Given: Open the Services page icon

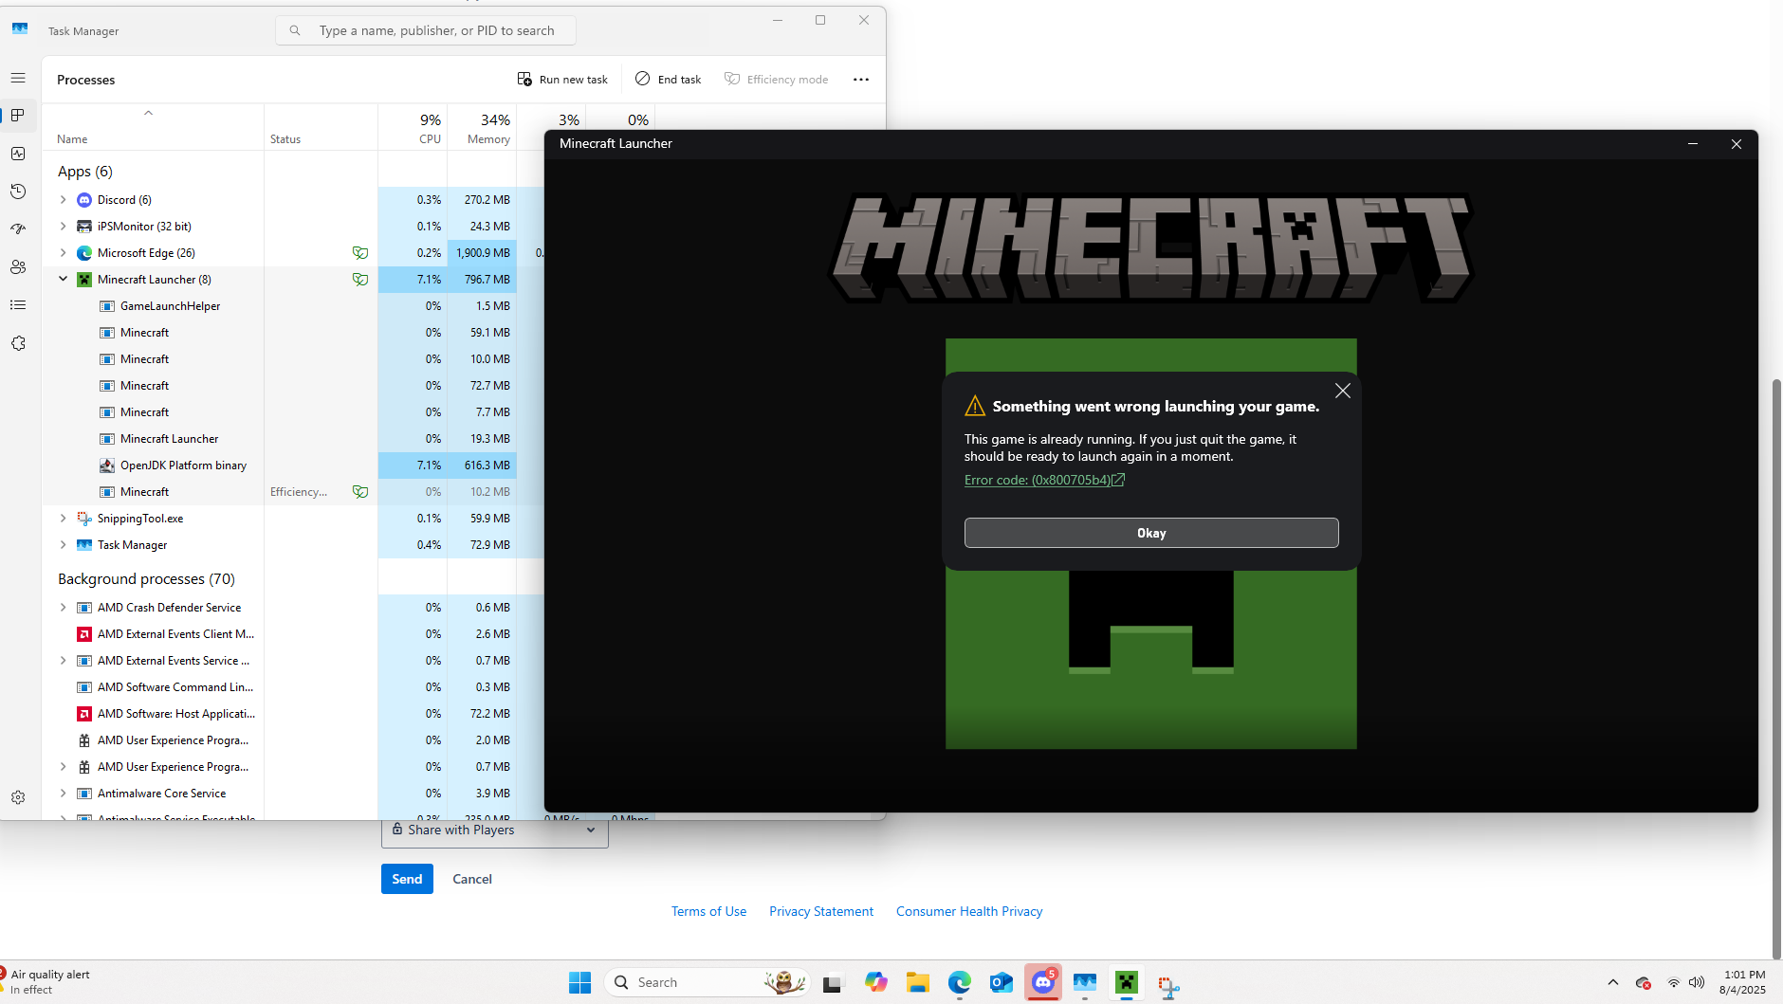Looking at the screenshot, I should [x=18, y=343].
